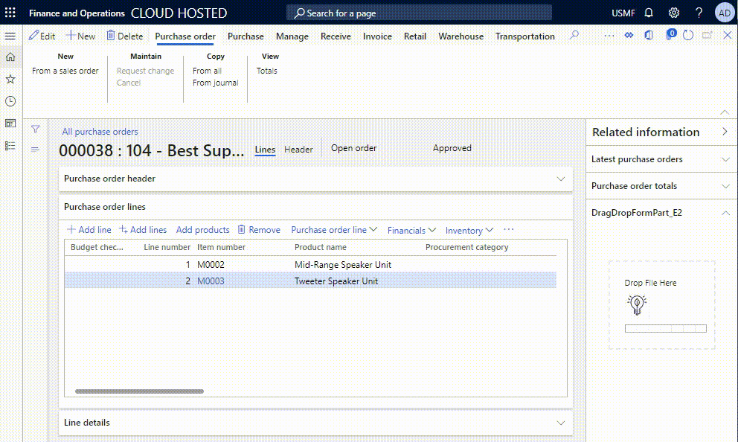Viewport: 738px width, 442px height.
Task: Open item M0003 link
Action: click(211, 281)
